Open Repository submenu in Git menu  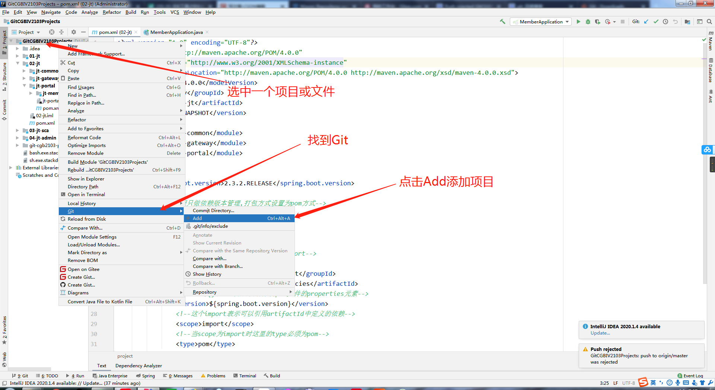coord(239,292)
